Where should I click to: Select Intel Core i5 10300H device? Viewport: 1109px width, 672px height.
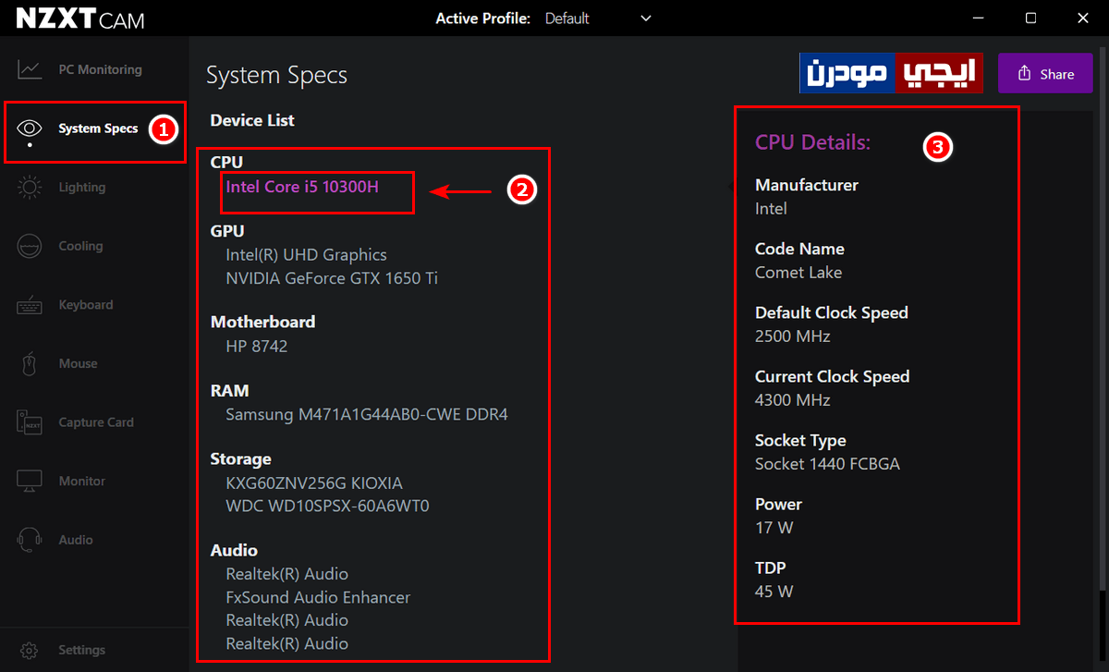coord(302,186)
